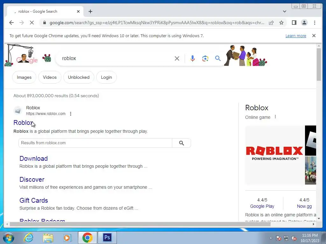The image size is (326, 244).
Task: Clear the search query text
Action: [177, 58]
